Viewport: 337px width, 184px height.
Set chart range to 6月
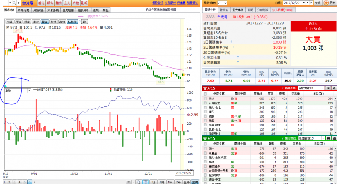click(x=161, y=182)
